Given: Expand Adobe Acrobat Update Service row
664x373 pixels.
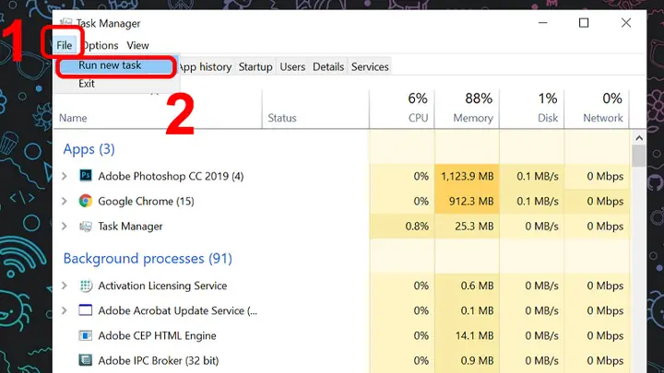Looking at the screenshot, I should tap(65, 310).
